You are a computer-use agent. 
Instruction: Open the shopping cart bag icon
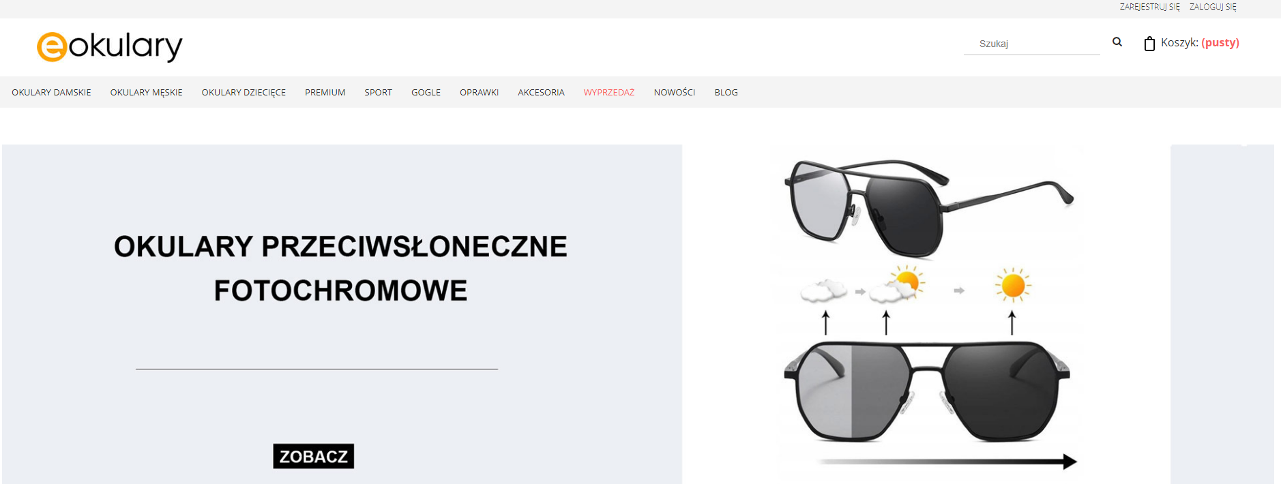click(1149, 44)
